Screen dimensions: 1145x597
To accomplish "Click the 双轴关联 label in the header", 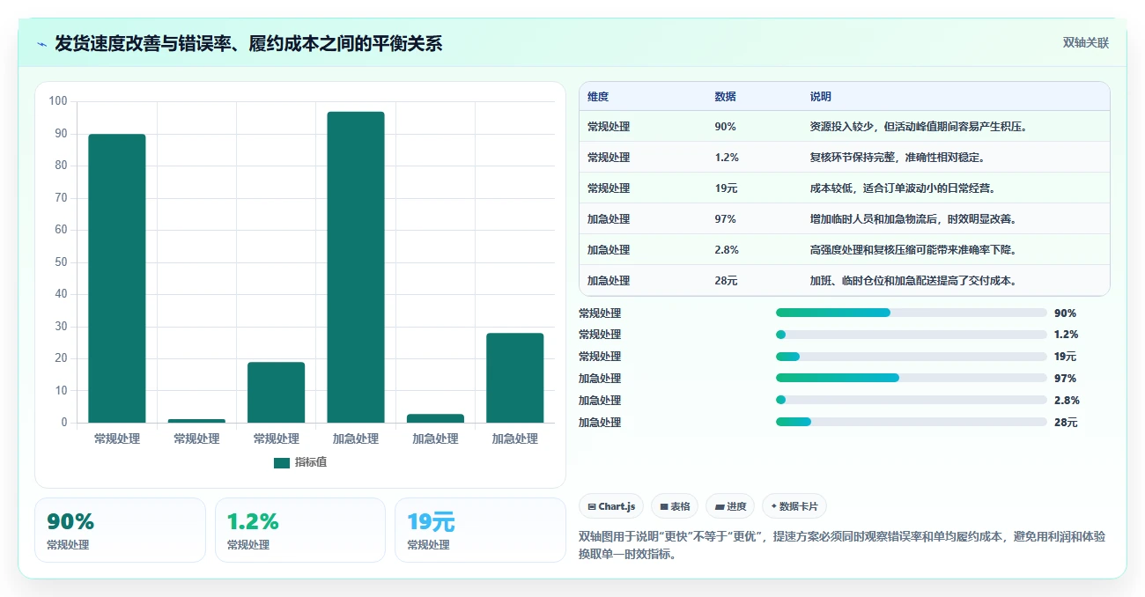I will click(1086, 42).
